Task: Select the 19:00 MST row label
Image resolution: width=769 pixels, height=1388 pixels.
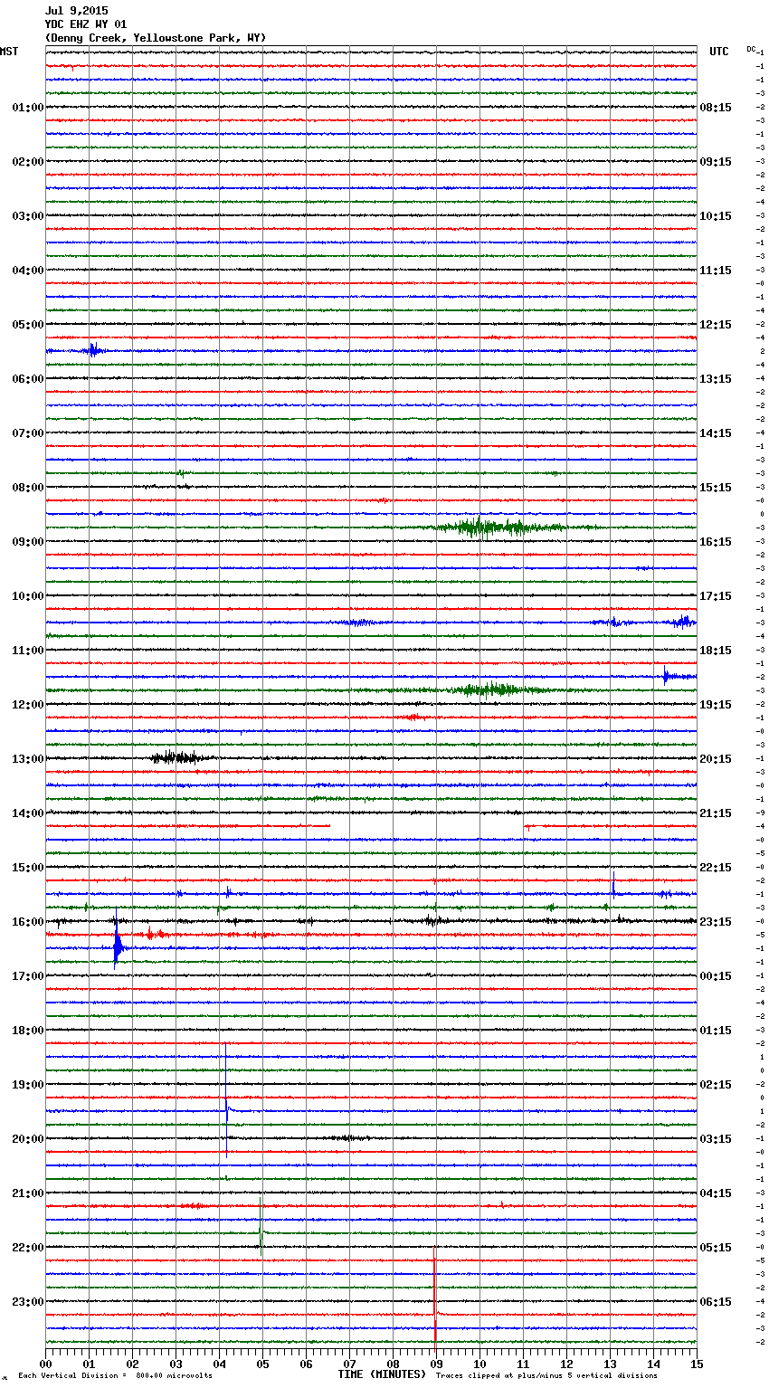Action: click(x=28, y=1085)
